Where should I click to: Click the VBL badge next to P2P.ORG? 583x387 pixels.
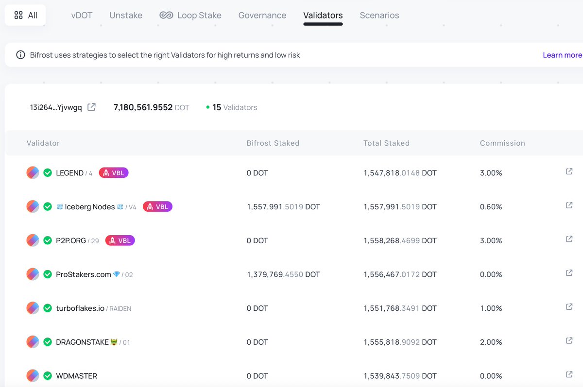click(120, 240)
